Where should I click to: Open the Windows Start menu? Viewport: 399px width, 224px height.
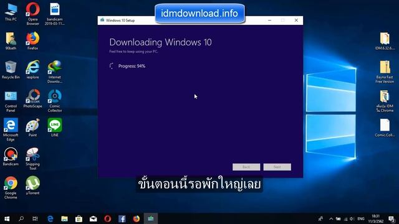pyautogui.click(x=7, y=218)
